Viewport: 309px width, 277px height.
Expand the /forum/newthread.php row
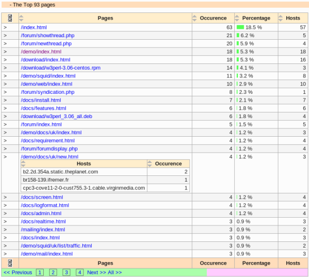point(5,44)
